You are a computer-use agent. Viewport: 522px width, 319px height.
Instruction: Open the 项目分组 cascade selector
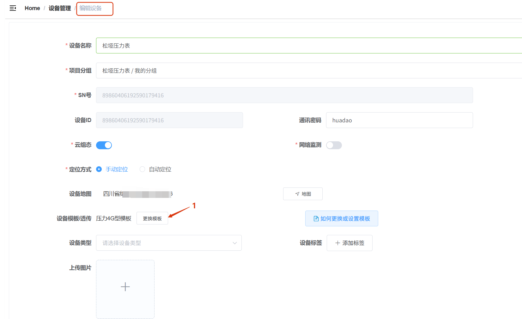(x=309, y=71)
